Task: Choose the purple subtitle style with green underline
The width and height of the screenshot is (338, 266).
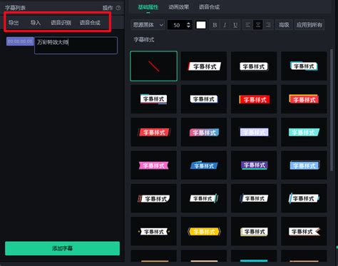Action: point(254,165)
